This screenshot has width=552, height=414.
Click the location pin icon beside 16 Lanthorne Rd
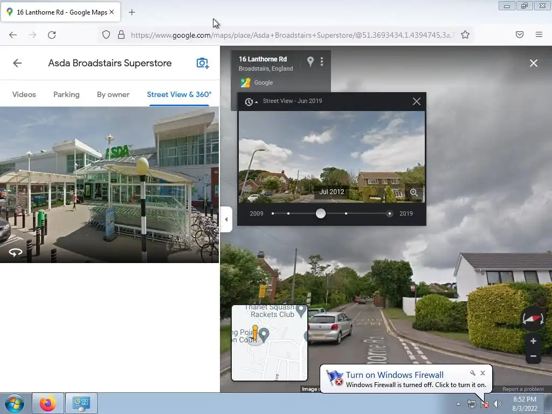point(310,61)
